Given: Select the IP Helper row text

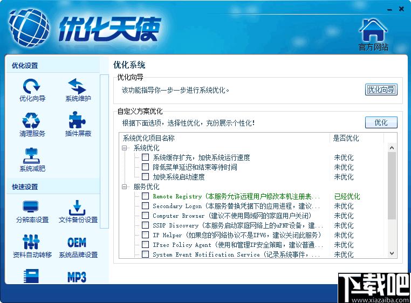Looking at the screenshot, I should 237,235.
